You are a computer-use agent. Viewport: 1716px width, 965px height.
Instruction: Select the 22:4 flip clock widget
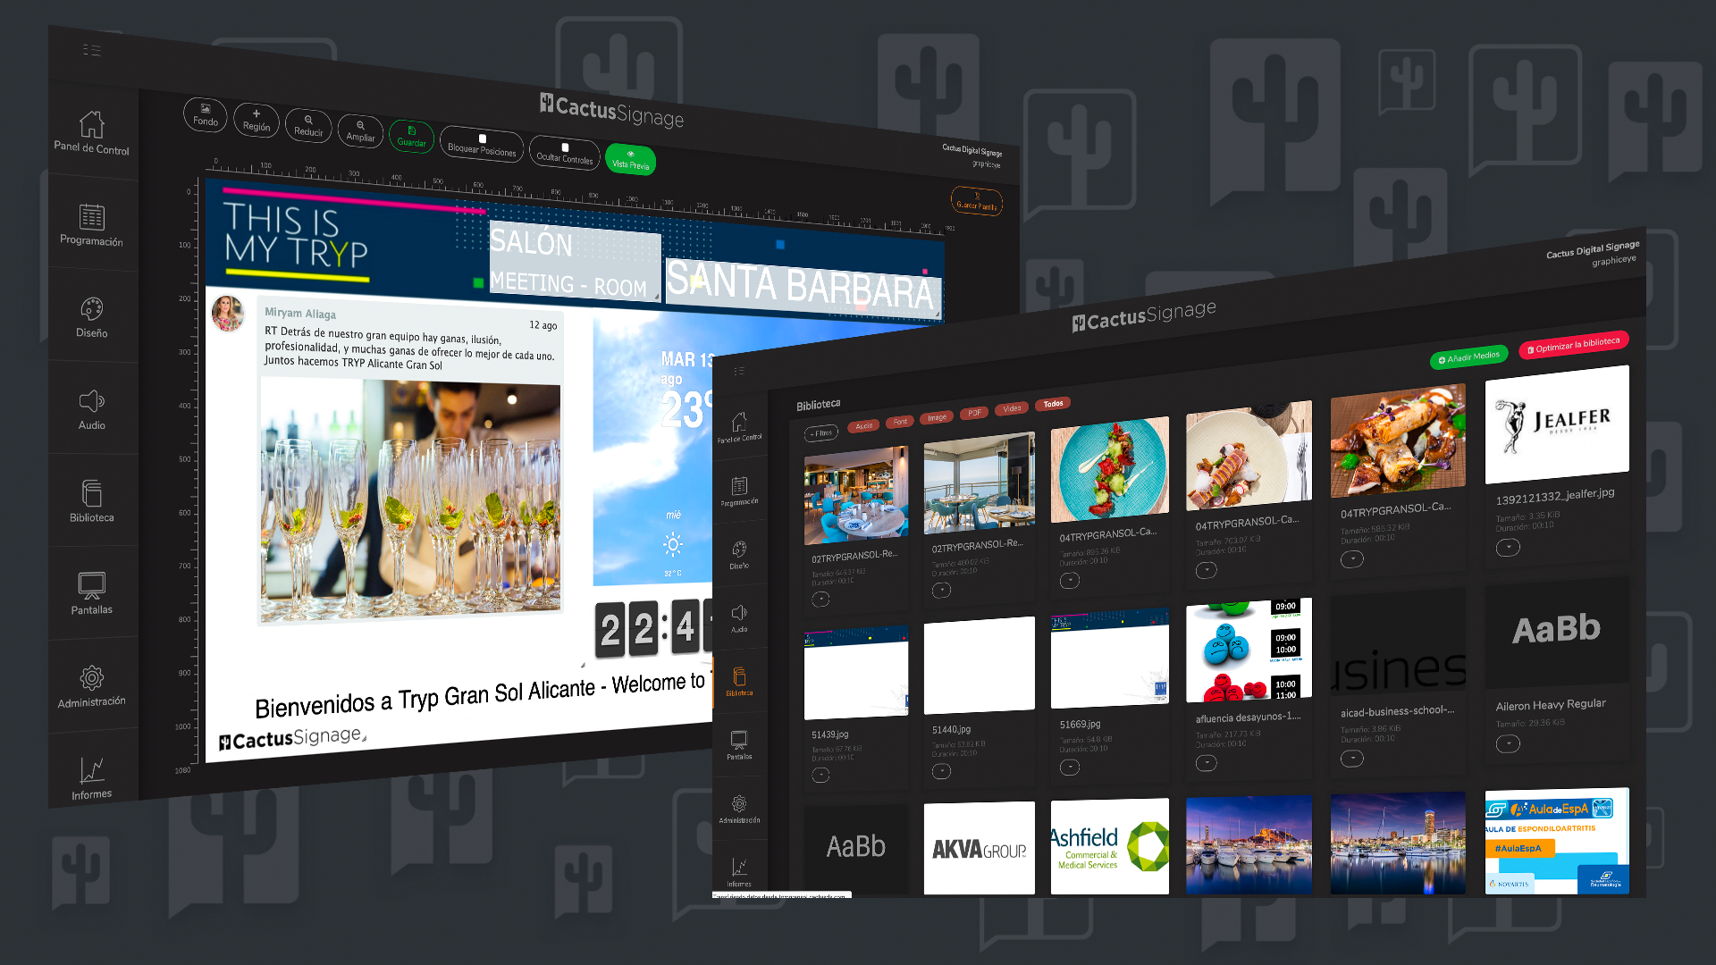(654, 629)
